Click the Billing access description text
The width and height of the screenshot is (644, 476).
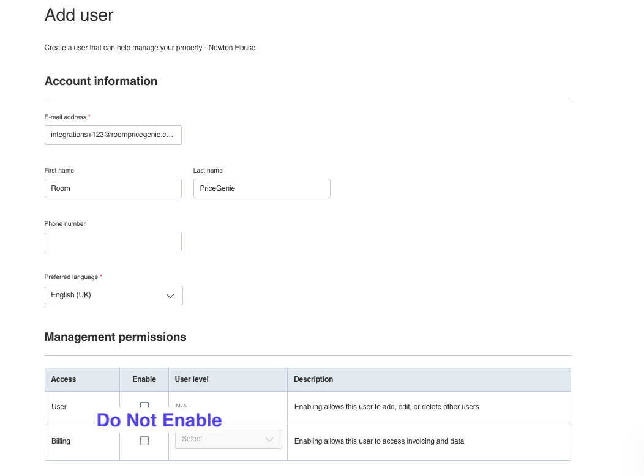tap(379, 441)
